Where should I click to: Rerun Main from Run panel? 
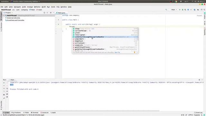click(x=4, y=83)
